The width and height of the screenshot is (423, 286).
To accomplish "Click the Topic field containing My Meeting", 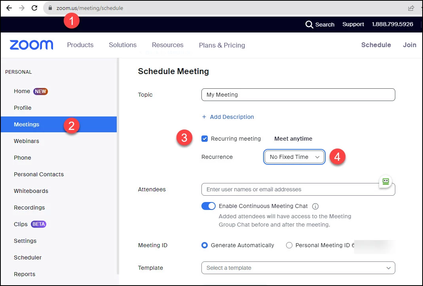I will click(x=298, y=95).
